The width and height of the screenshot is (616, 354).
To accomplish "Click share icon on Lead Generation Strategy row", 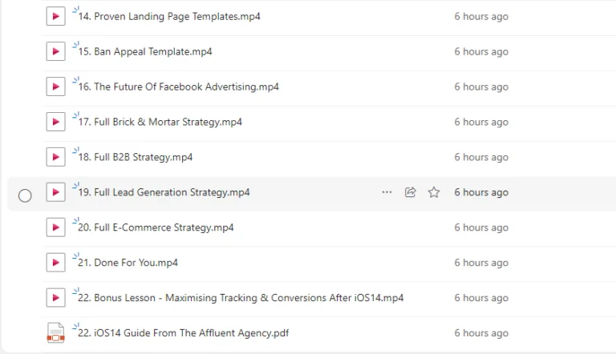I will coord(411,192).
